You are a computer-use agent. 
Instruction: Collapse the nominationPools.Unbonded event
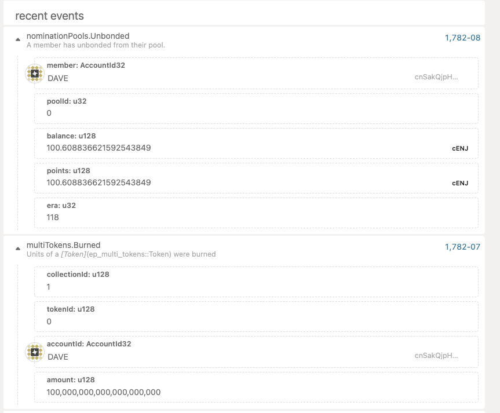pyautogui.click(x=18, y=39)
